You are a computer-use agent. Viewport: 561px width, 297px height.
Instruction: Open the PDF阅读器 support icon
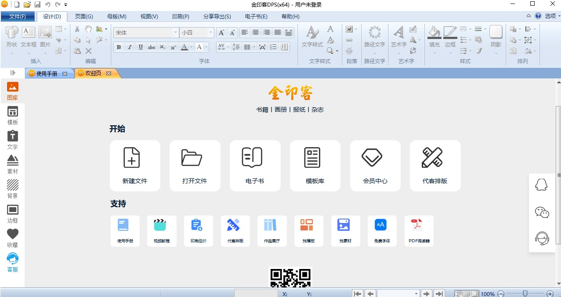click(x=419, y=230)
